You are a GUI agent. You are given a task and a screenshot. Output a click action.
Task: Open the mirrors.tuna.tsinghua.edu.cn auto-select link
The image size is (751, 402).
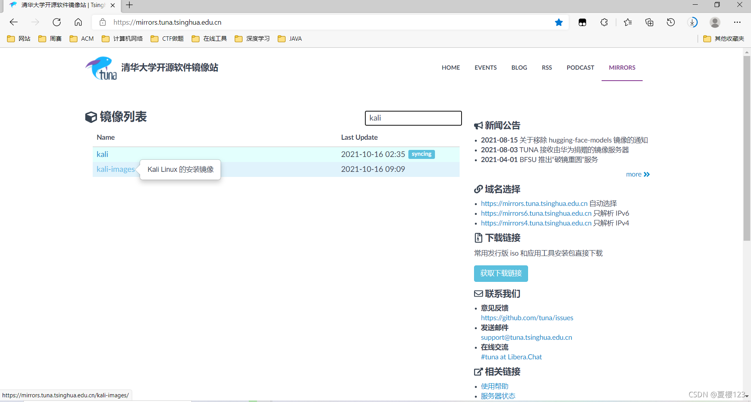[x=534, y=204]
